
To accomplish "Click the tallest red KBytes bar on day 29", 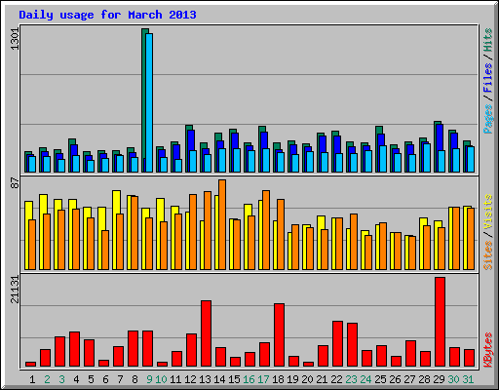I will tap(441, 322).
